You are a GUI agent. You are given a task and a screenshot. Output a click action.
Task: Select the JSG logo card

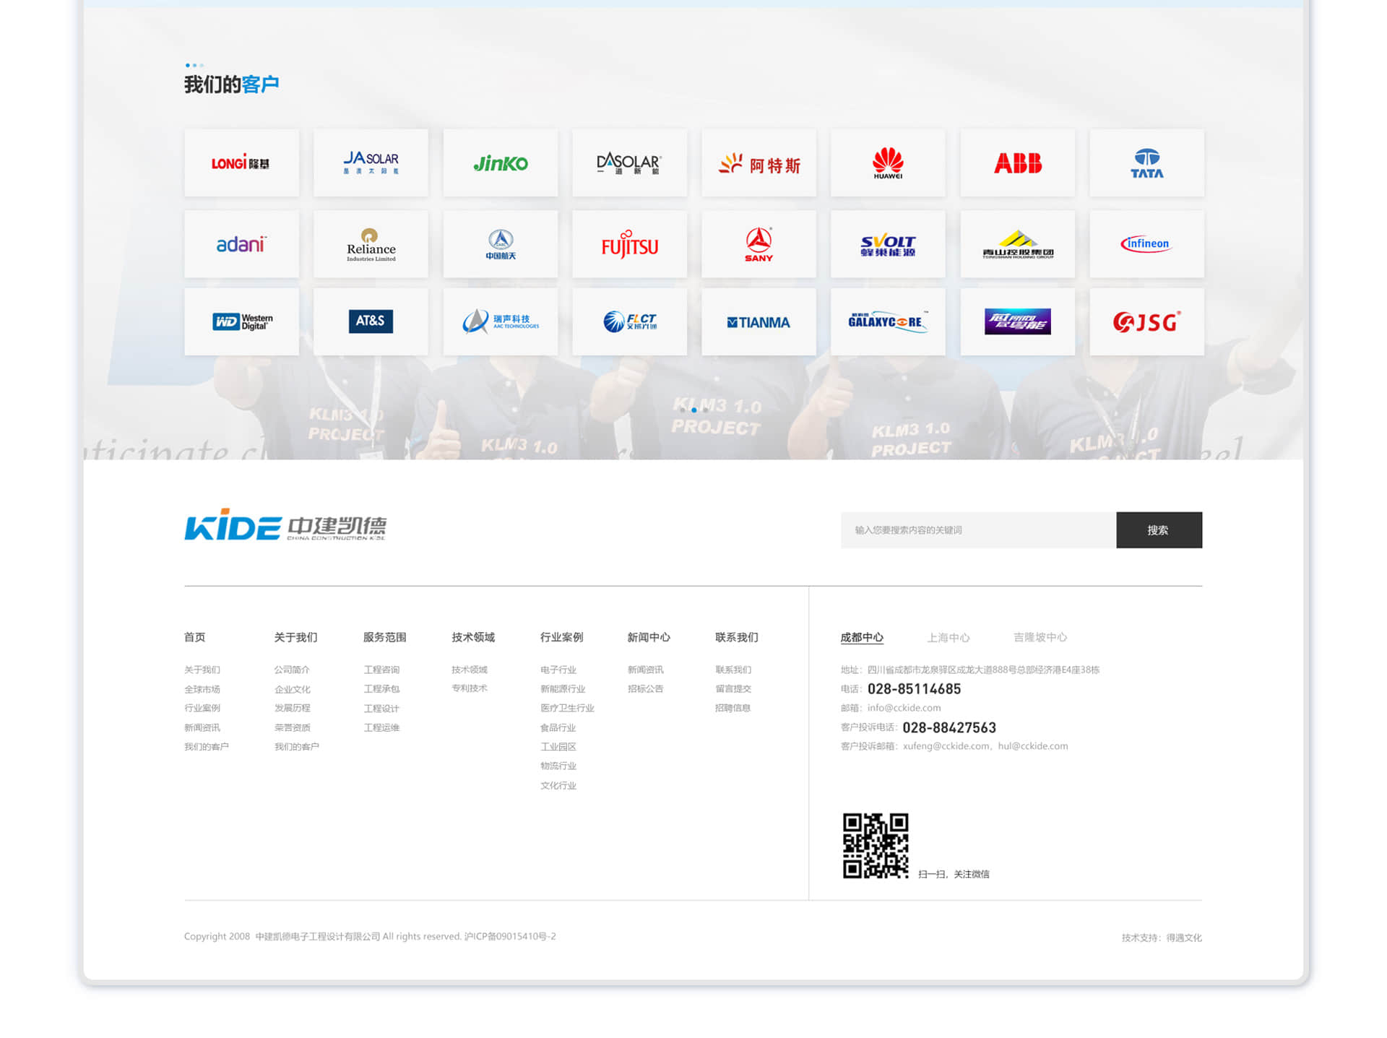pos(1146,321)
